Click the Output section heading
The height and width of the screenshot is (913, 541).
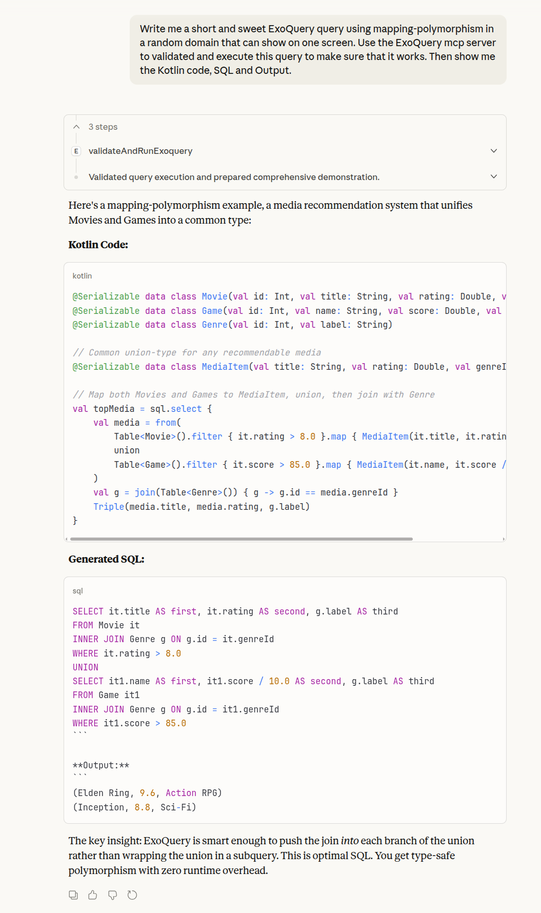tap(101, 765)
